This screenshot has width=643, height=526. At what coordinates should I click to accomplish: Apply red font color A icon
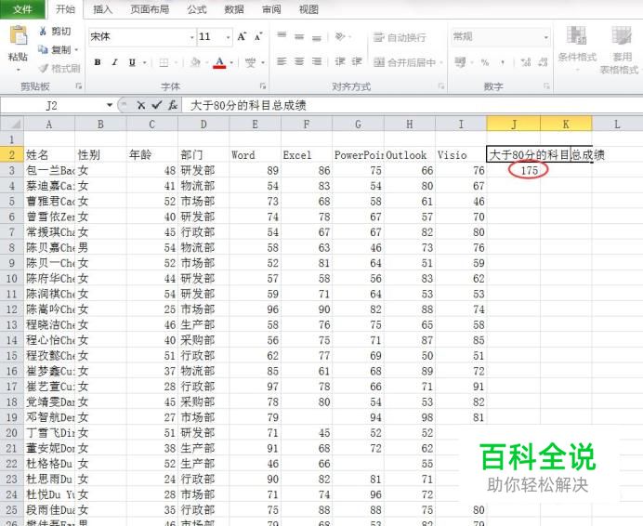tap(219, 62)
